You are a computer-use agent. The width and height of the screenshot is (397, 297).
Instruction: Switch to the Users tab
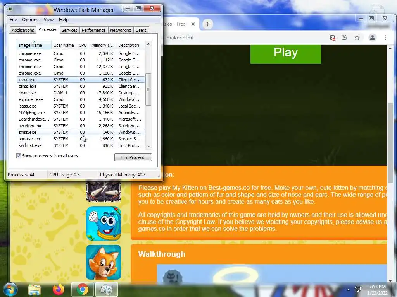[x=141, y=30]
